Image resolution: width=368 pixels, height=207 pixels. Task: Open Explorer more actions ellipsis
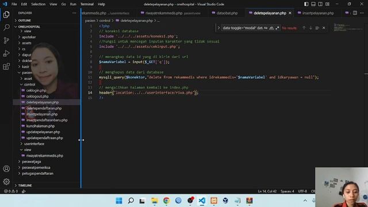pyautogui.click(x=74, y=13)
